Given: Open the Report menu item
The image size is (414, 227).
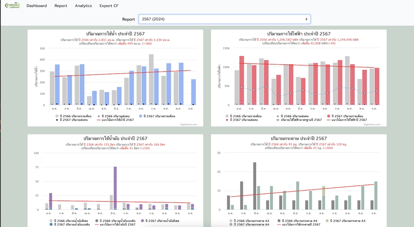Looking at the screenshot, I should pos(61,6).
